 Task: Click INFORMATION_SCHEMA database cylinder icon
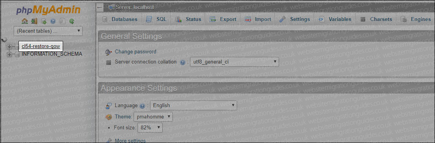pyautogui.click(x=17, y=55)
